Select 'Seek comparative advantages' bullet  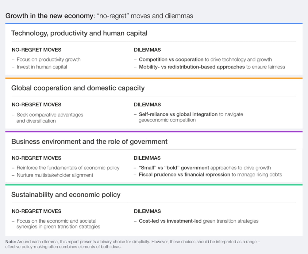click(50, 115)
